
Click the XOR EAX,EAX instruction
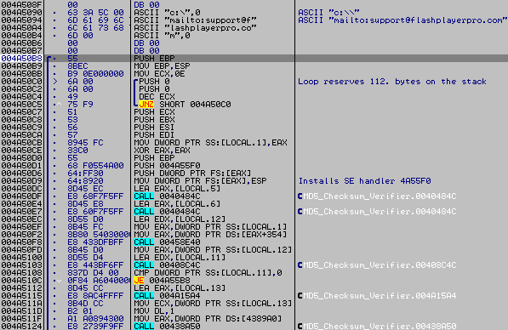[162, 151]
